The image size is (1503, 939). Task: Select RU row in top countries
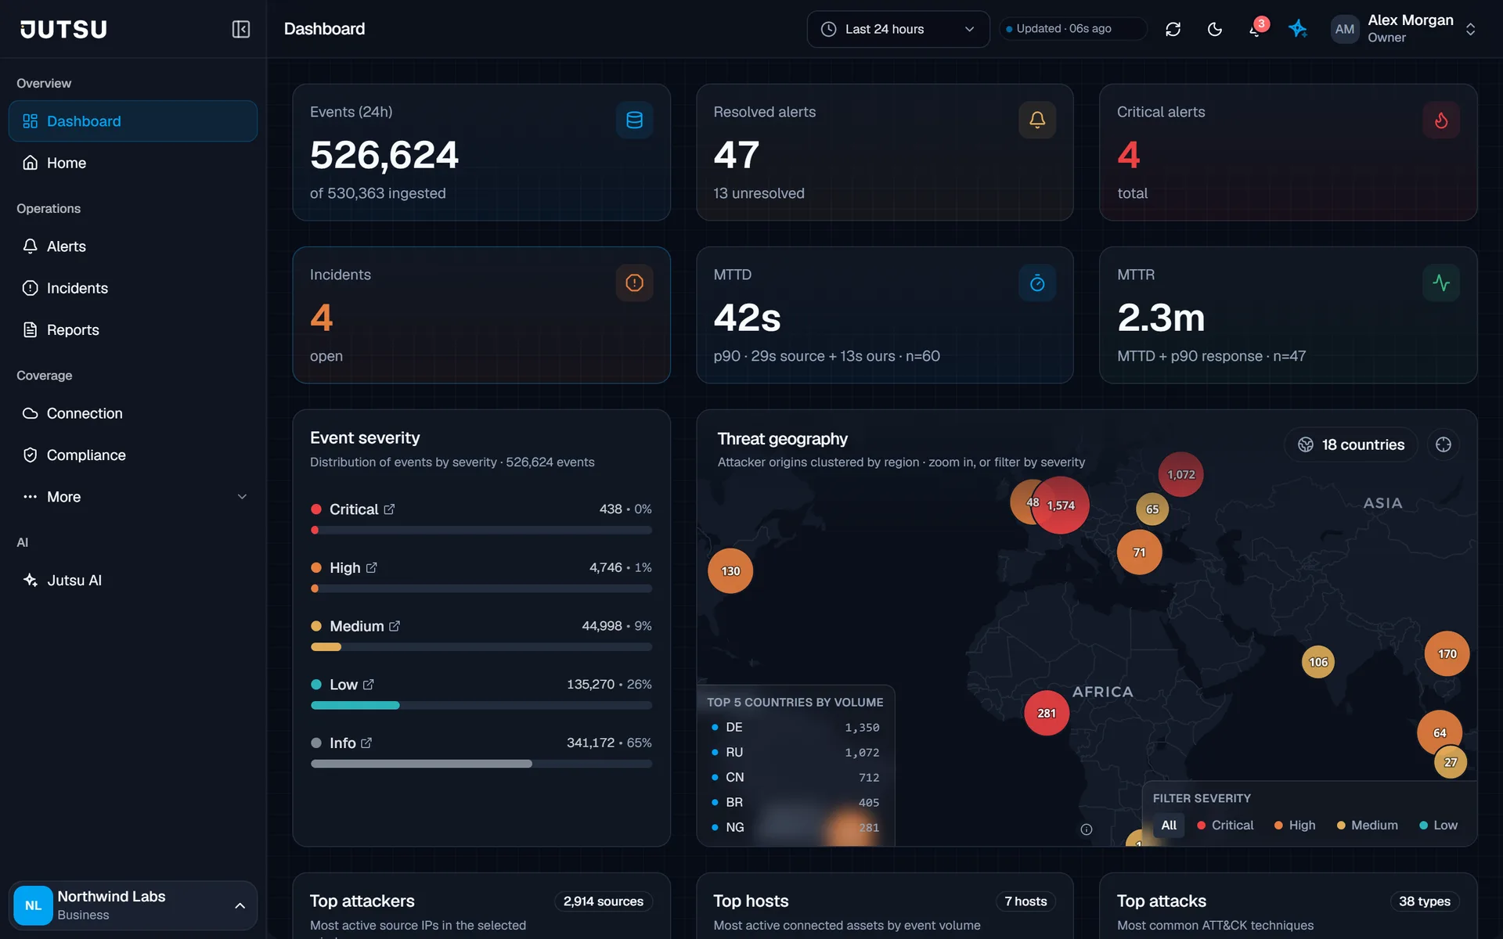click(795, 753)
